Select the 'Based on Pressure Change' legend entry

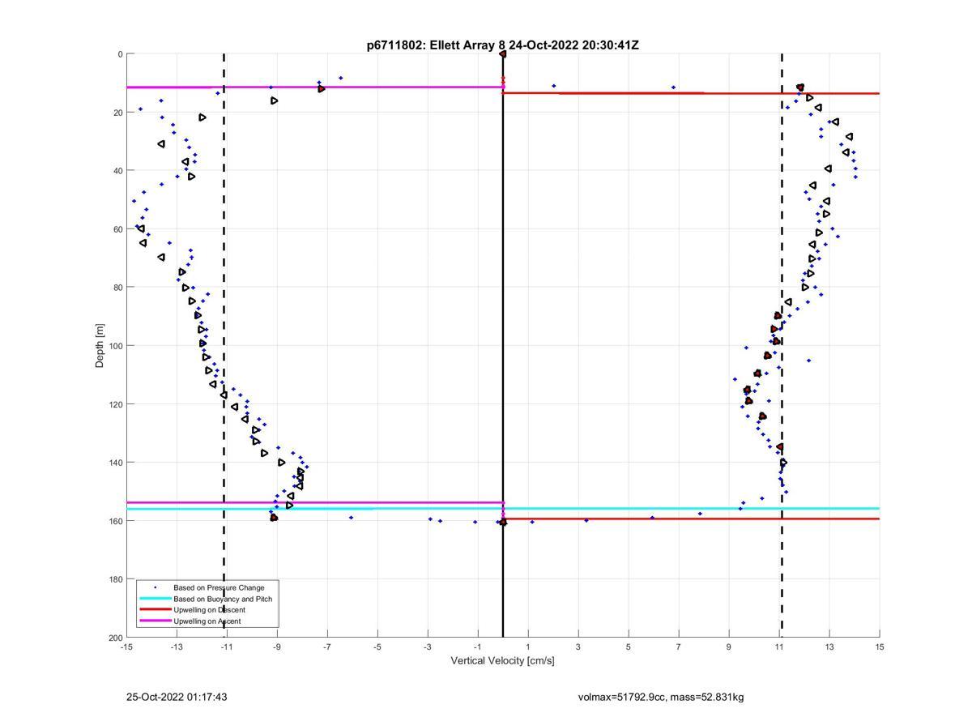point(219,587)
